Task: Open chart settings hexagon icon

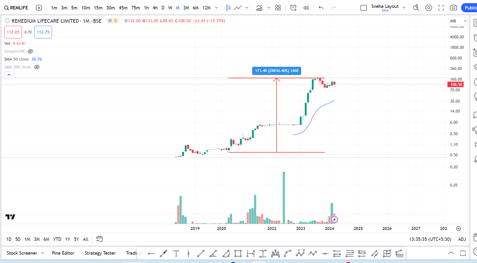Action: [429, 8]
